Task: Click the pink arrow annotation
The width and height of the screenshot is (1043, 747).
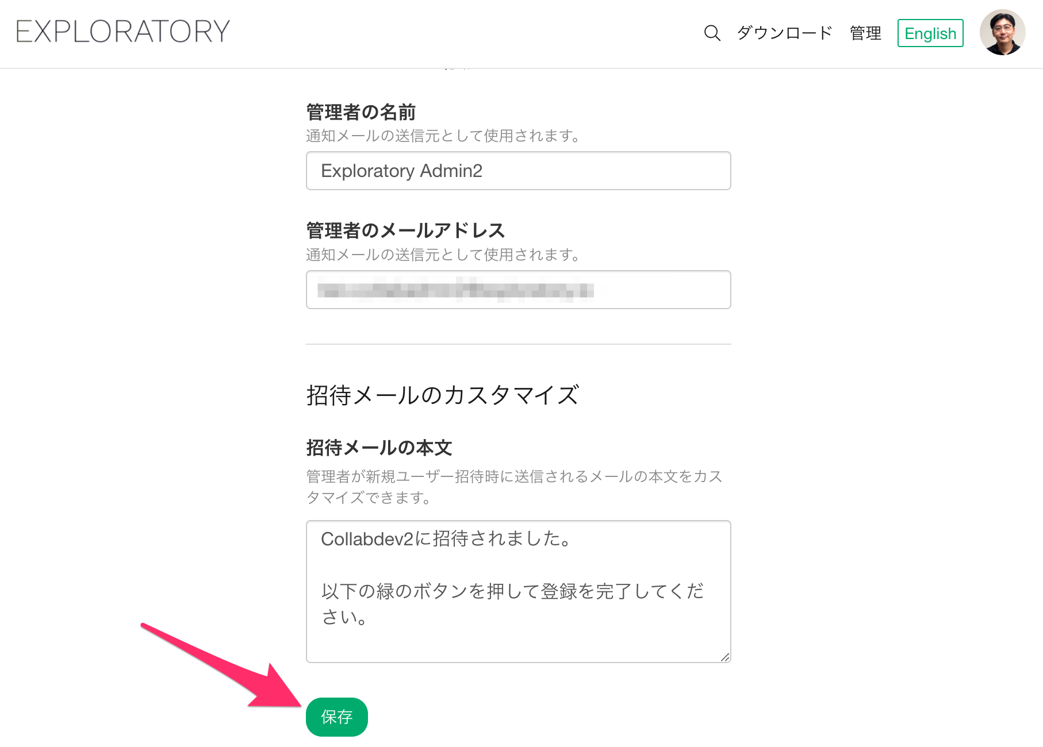Action: 222,665
